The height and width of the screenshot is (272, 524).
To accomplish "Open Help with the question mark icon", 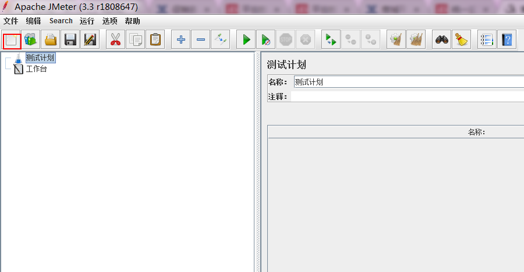I will (x=507, y=40).
